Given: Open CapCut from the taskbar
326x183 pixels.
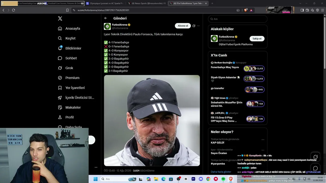Looking at the screenshot, I should 186,179.
